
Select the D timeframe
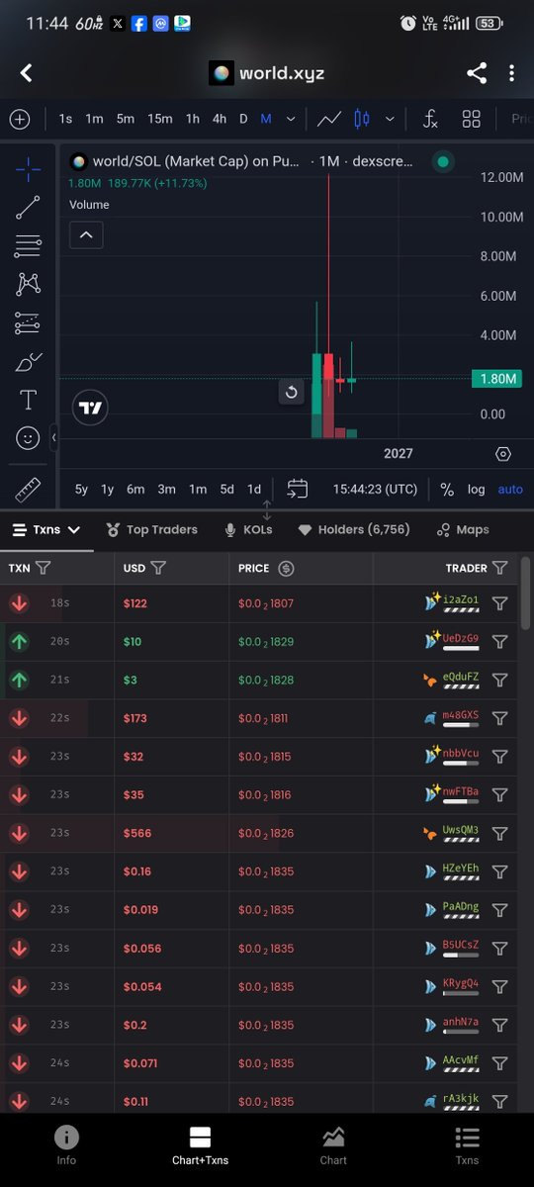click(x=243, y=119)
